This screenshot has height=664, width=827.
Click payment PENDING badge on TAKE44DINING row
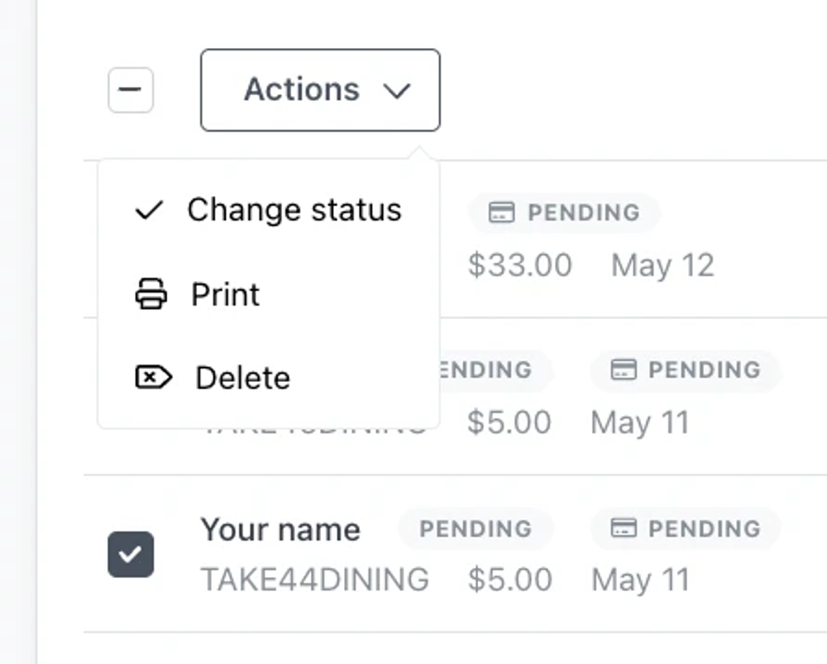tap(685, 528)
